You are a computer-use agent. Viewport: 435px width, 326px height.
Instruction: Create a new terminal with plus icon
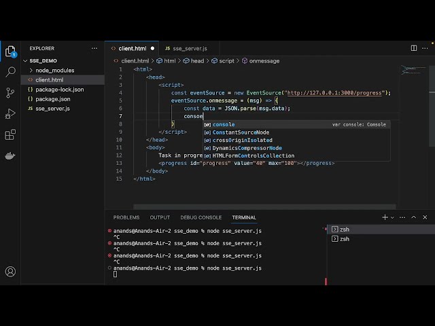click(385, 217)
